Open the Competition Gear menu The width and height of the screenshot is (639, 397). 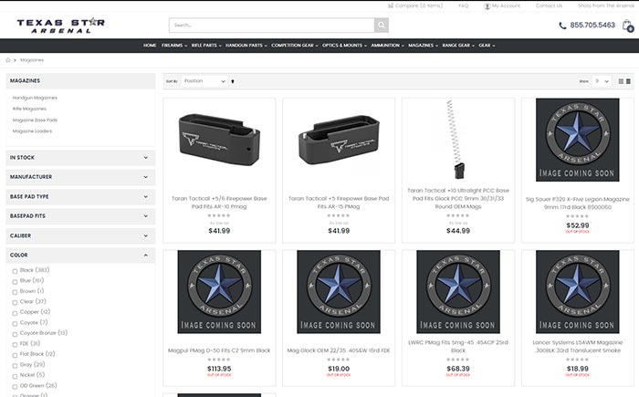point(295,46)
